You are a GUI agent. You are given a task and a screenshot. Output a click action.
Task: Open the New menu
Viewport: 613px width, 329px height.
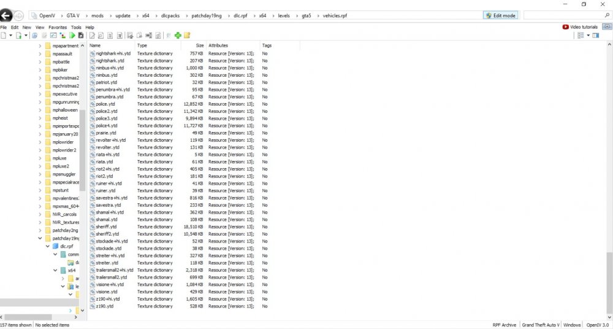(26, 28)
